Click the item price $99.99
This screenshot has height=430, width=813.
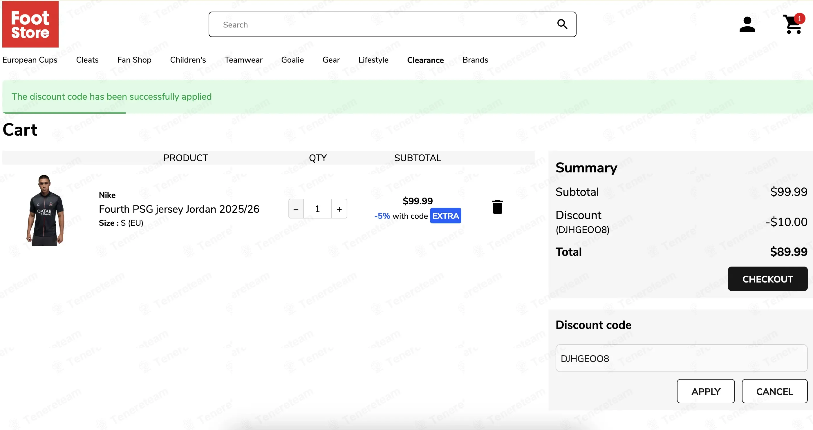418,201
